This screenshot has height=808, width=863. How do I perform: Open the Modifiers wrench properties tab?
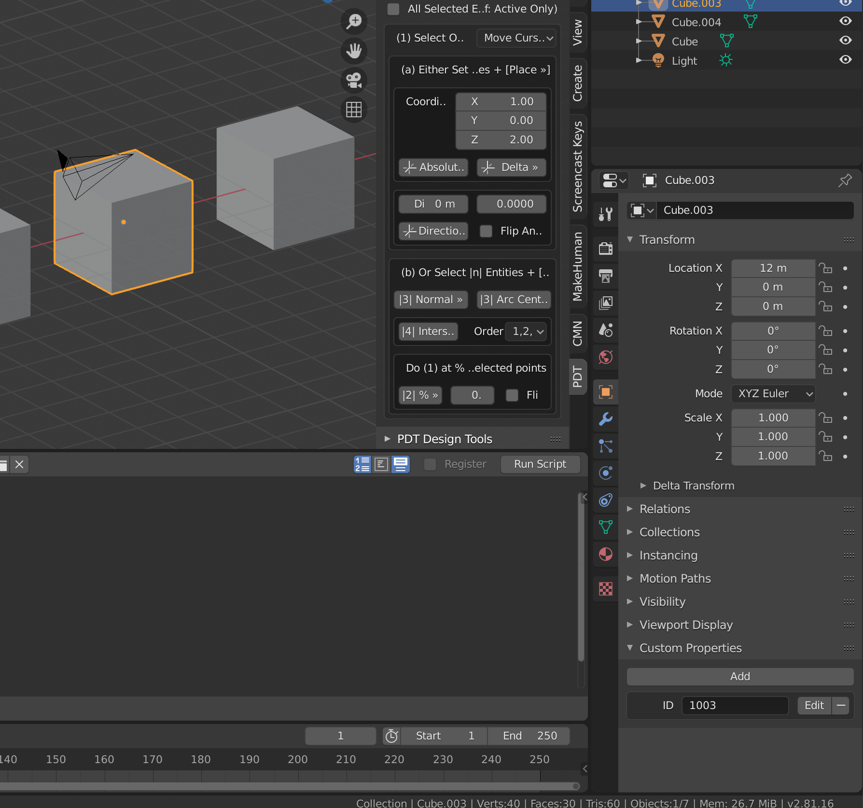[x=606, y=418]
